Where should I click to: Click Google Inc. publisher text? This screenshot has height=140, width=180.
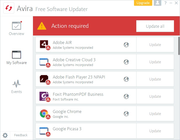pyautogui.click(x=61, y=117)
